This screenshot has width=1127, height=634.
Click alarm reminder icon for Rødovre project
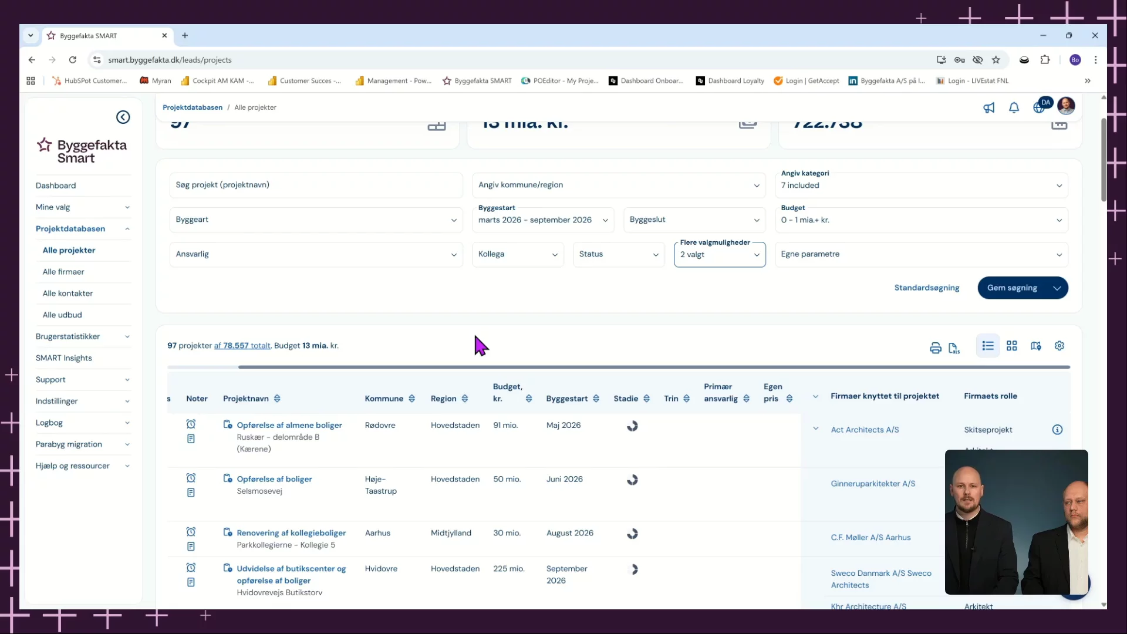(191, 424)
